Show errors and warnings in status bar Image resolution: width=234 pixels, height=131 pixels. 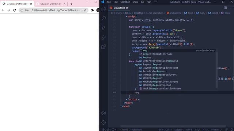coord(109,130)
